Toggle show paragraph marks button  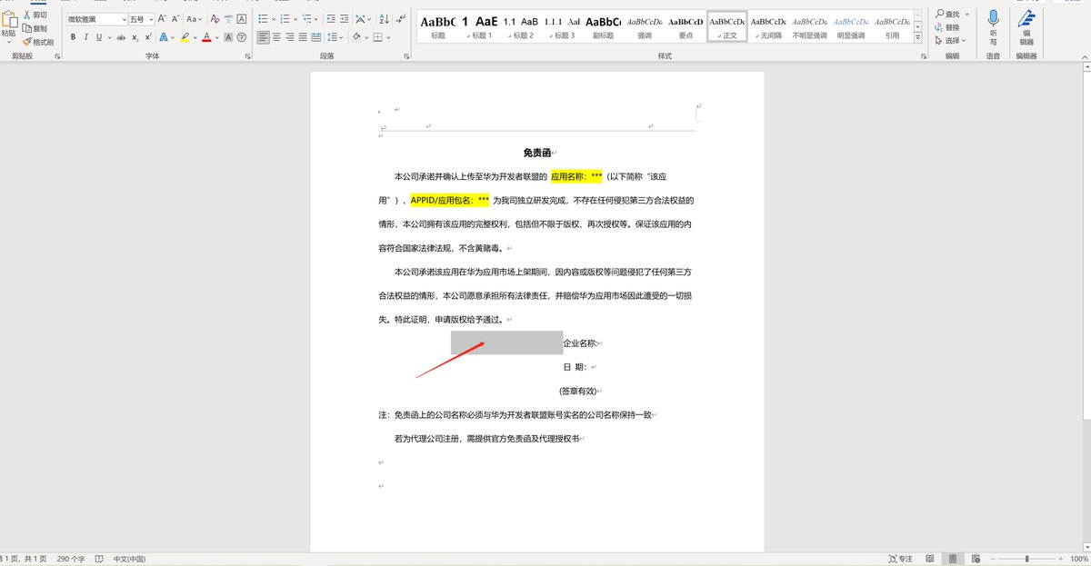tap(402, 18)
